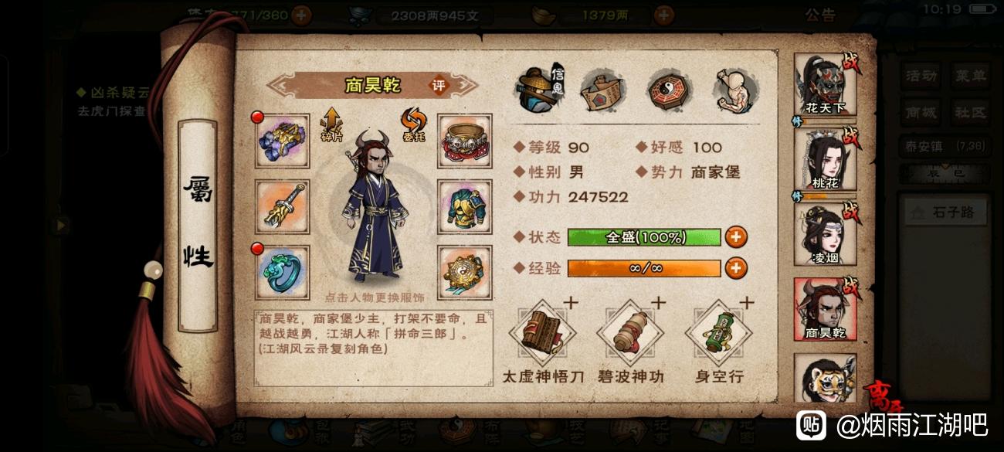Open the 信息 straw-hat info tab

tap(540, 89)
